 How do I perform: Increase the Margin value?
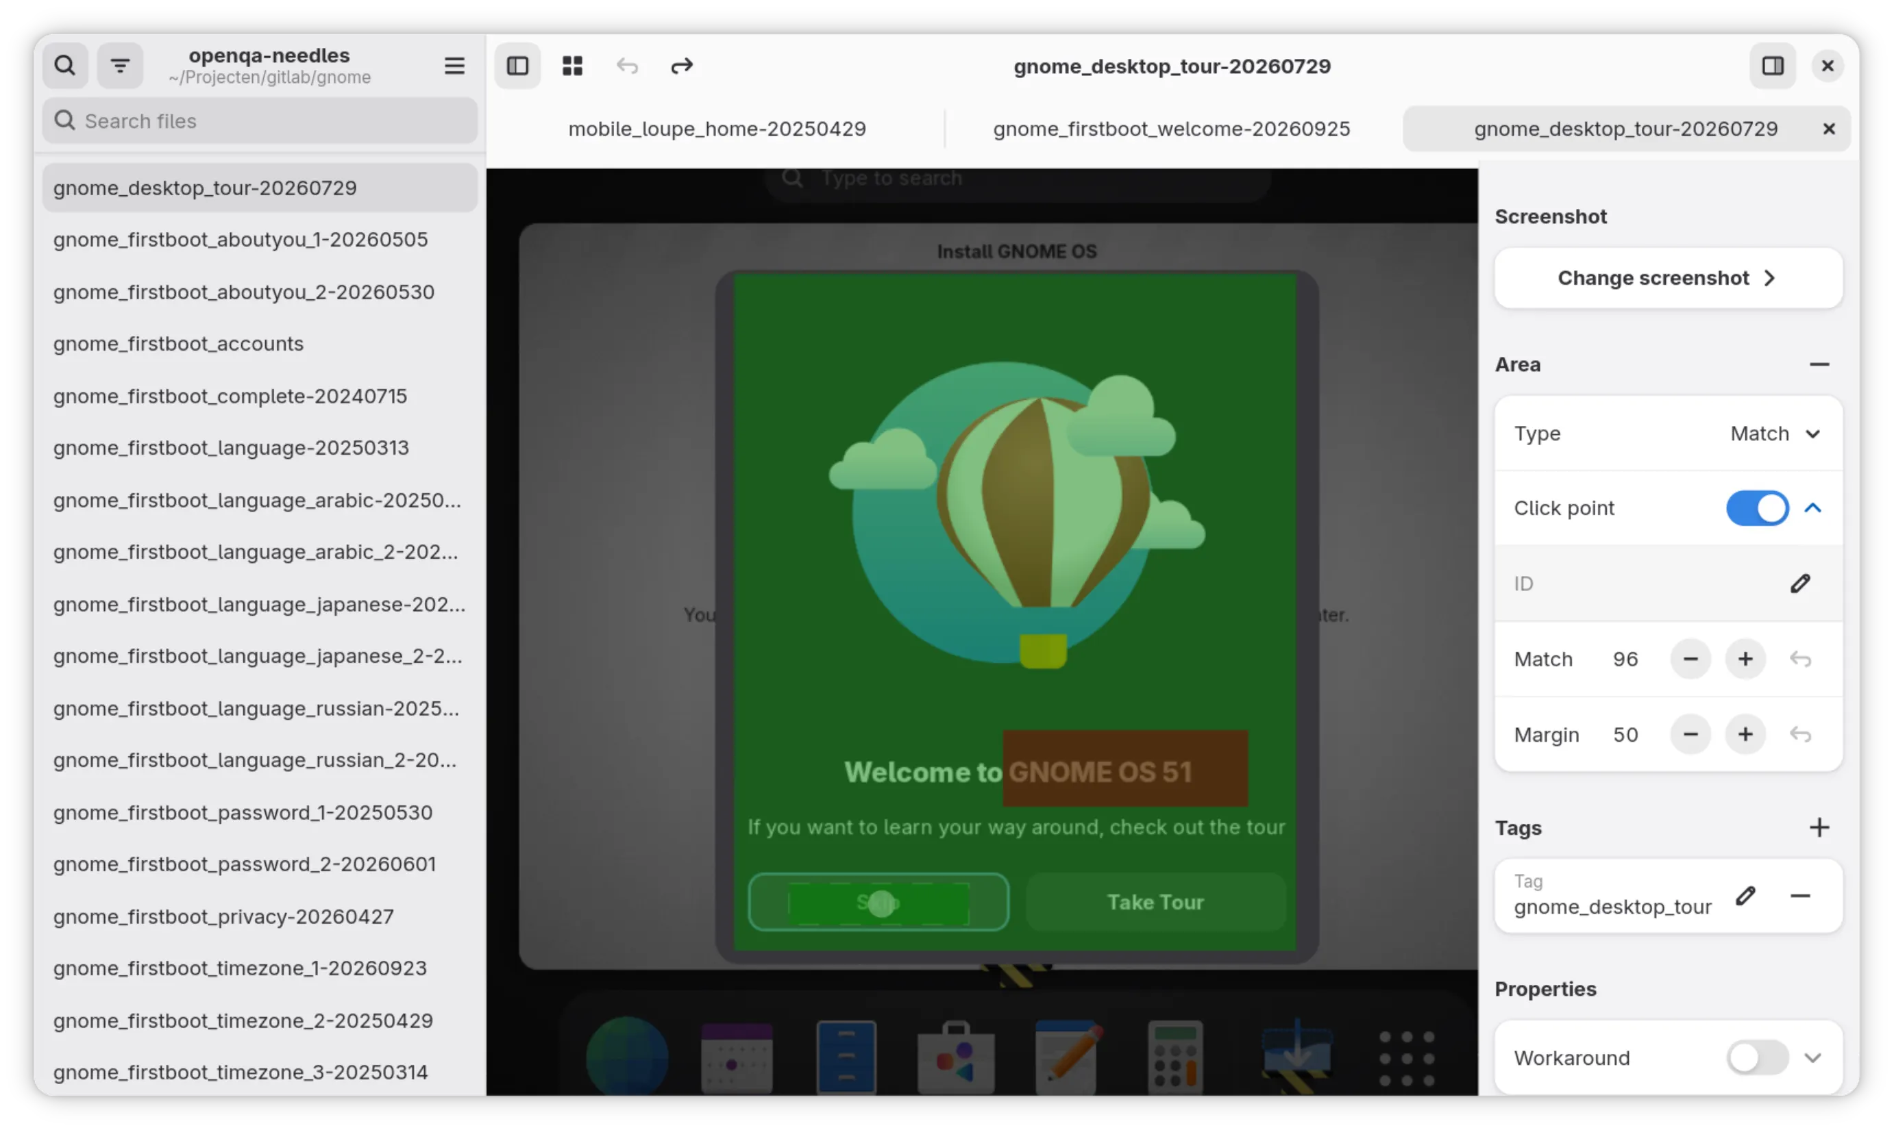pyautogui.click(x=1745, y=734)
